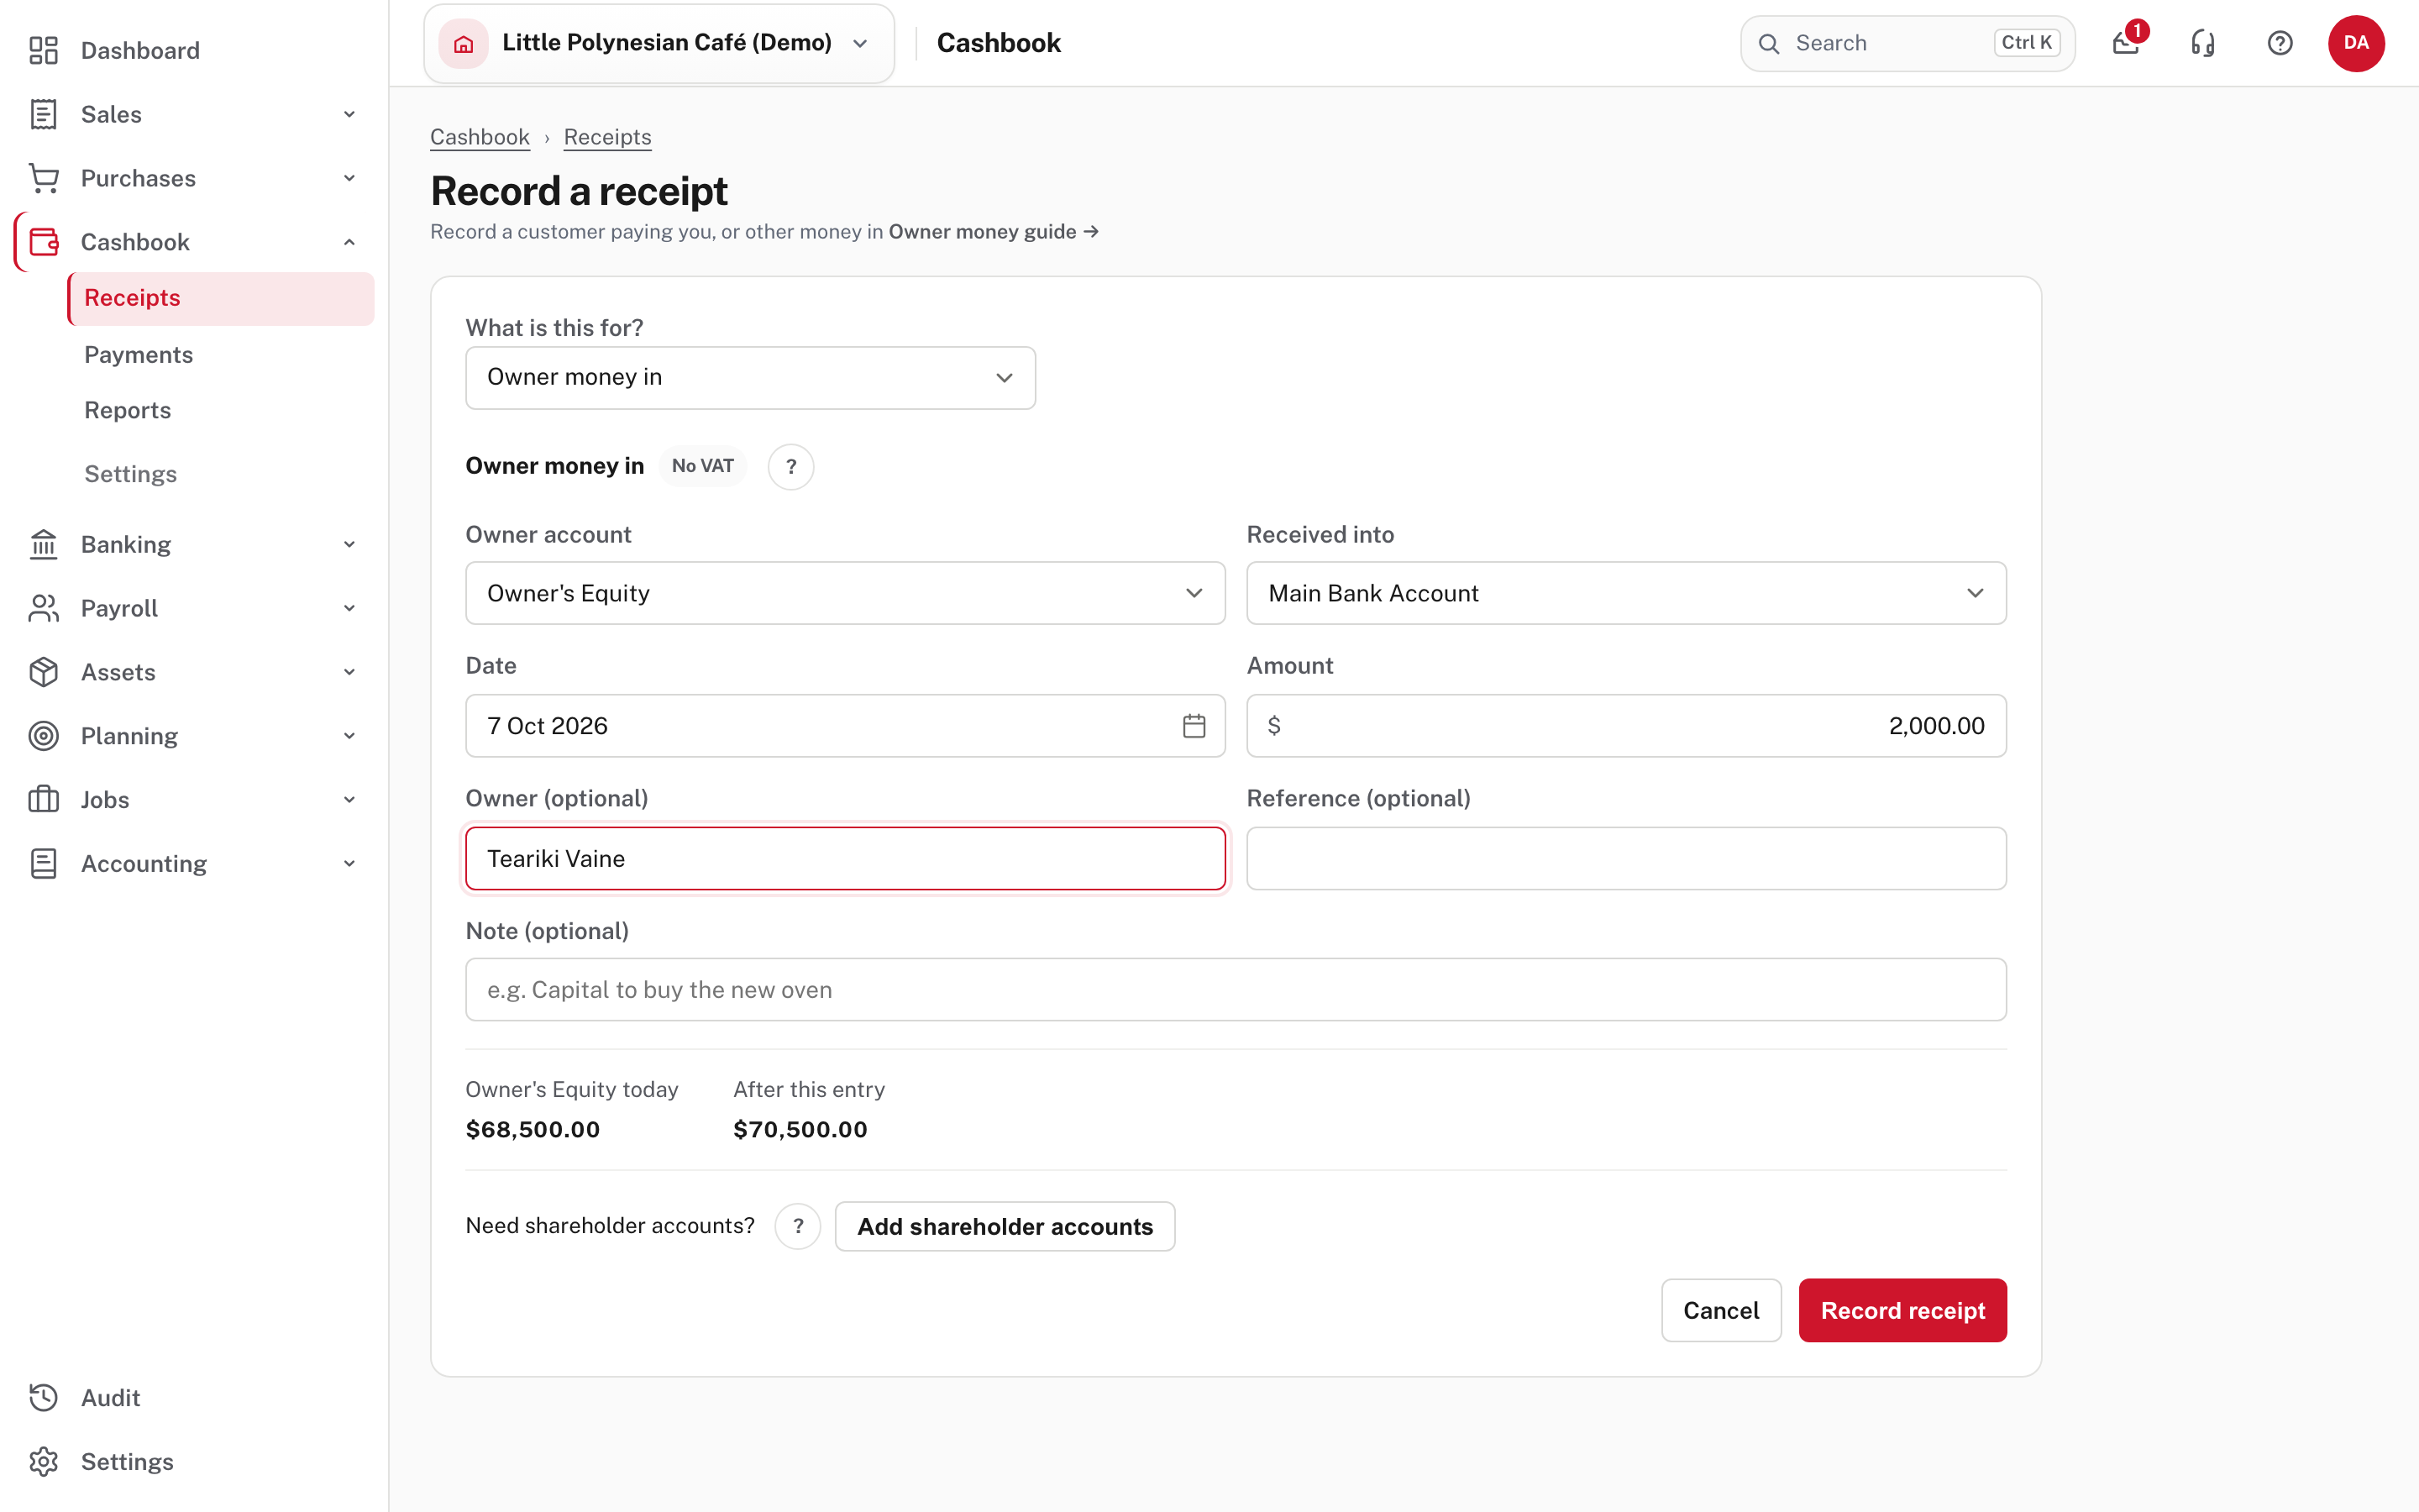Open the 'What is this for?' dropdown
This screenshot has height=1512, width=2419.
(750, 378)
